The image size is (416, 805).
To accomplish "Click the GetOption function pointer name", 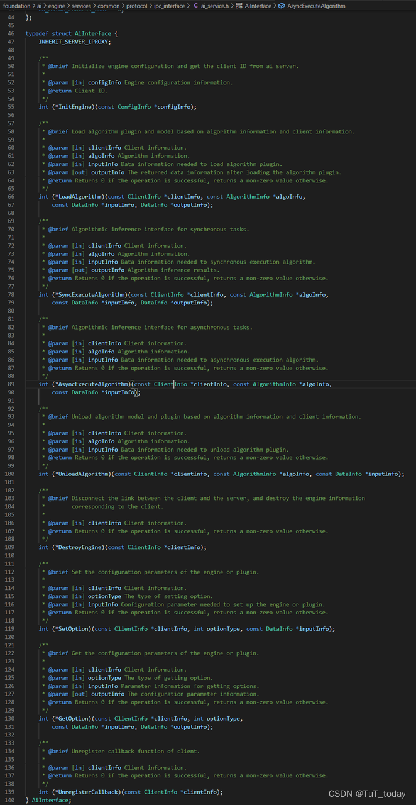I will (73, 719).
